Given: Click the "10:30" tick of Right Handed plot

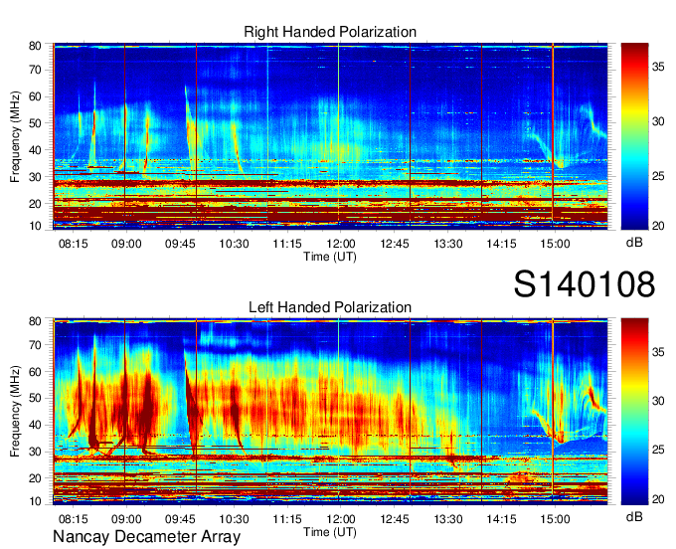Looking at the screenshot, I should pyautogui.click(x=234, y=244).
